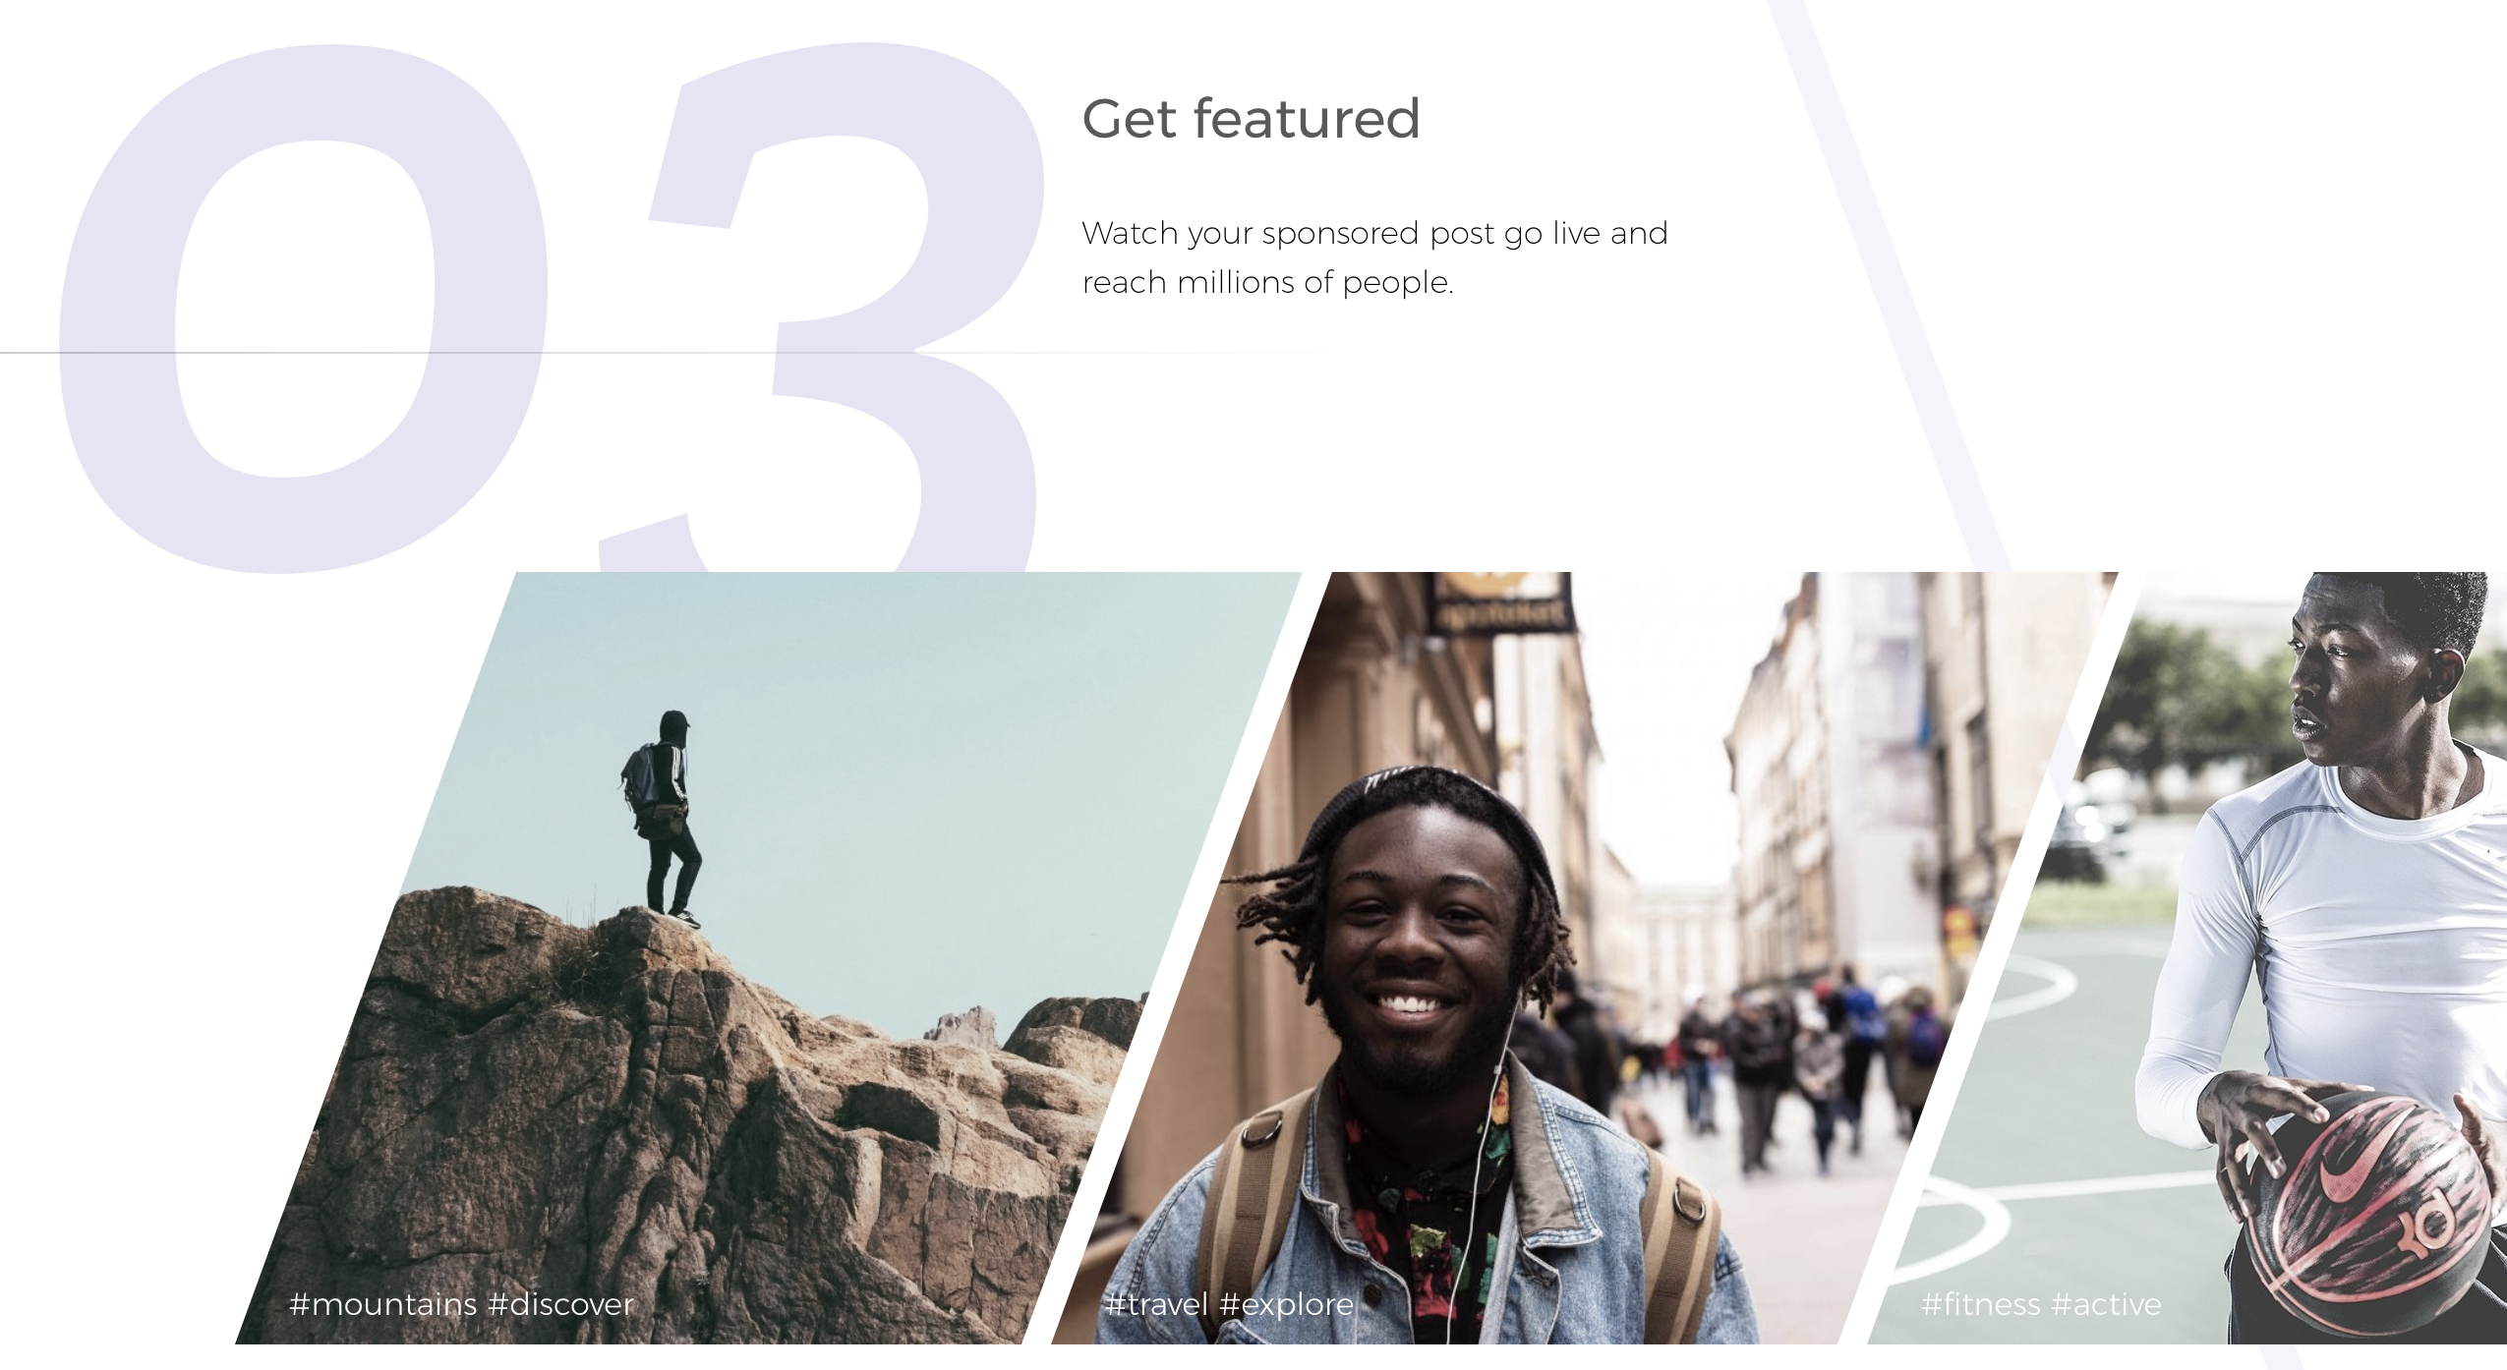
Task: Click the large lavender zero numeral
Action: (303, 309)
